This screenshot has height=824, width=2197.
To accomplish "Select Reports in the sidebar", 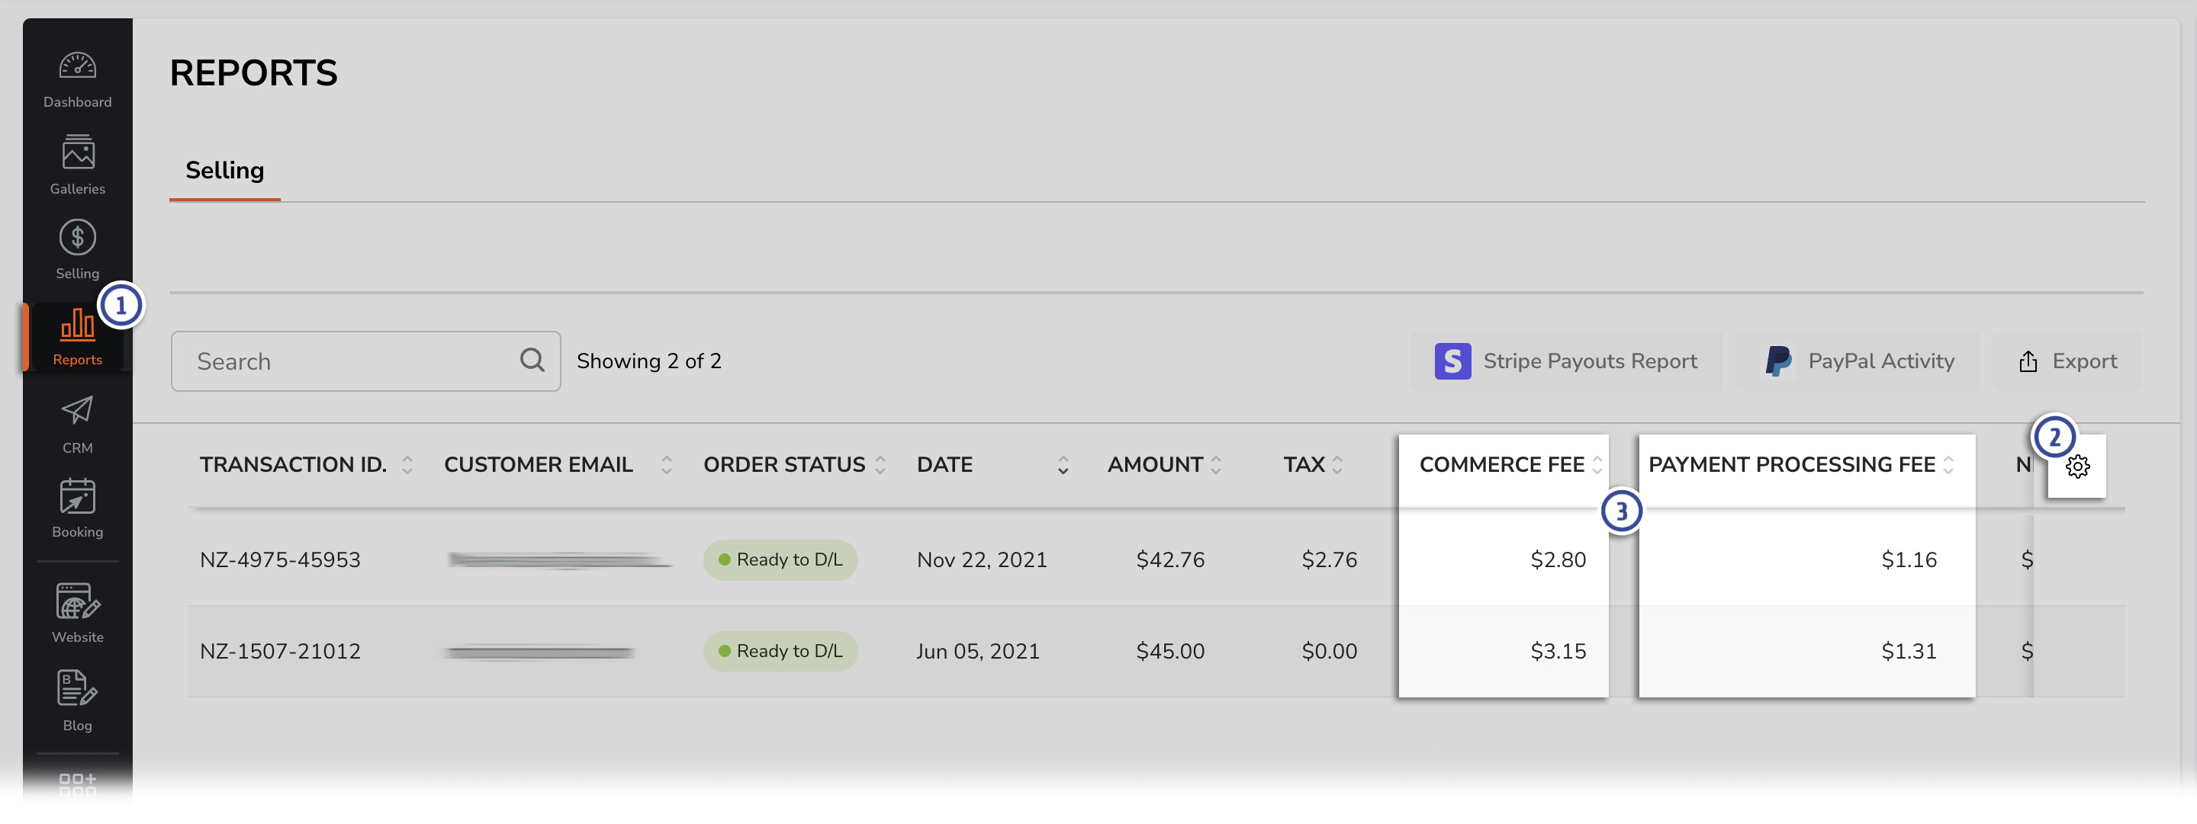I will (78, 338).
